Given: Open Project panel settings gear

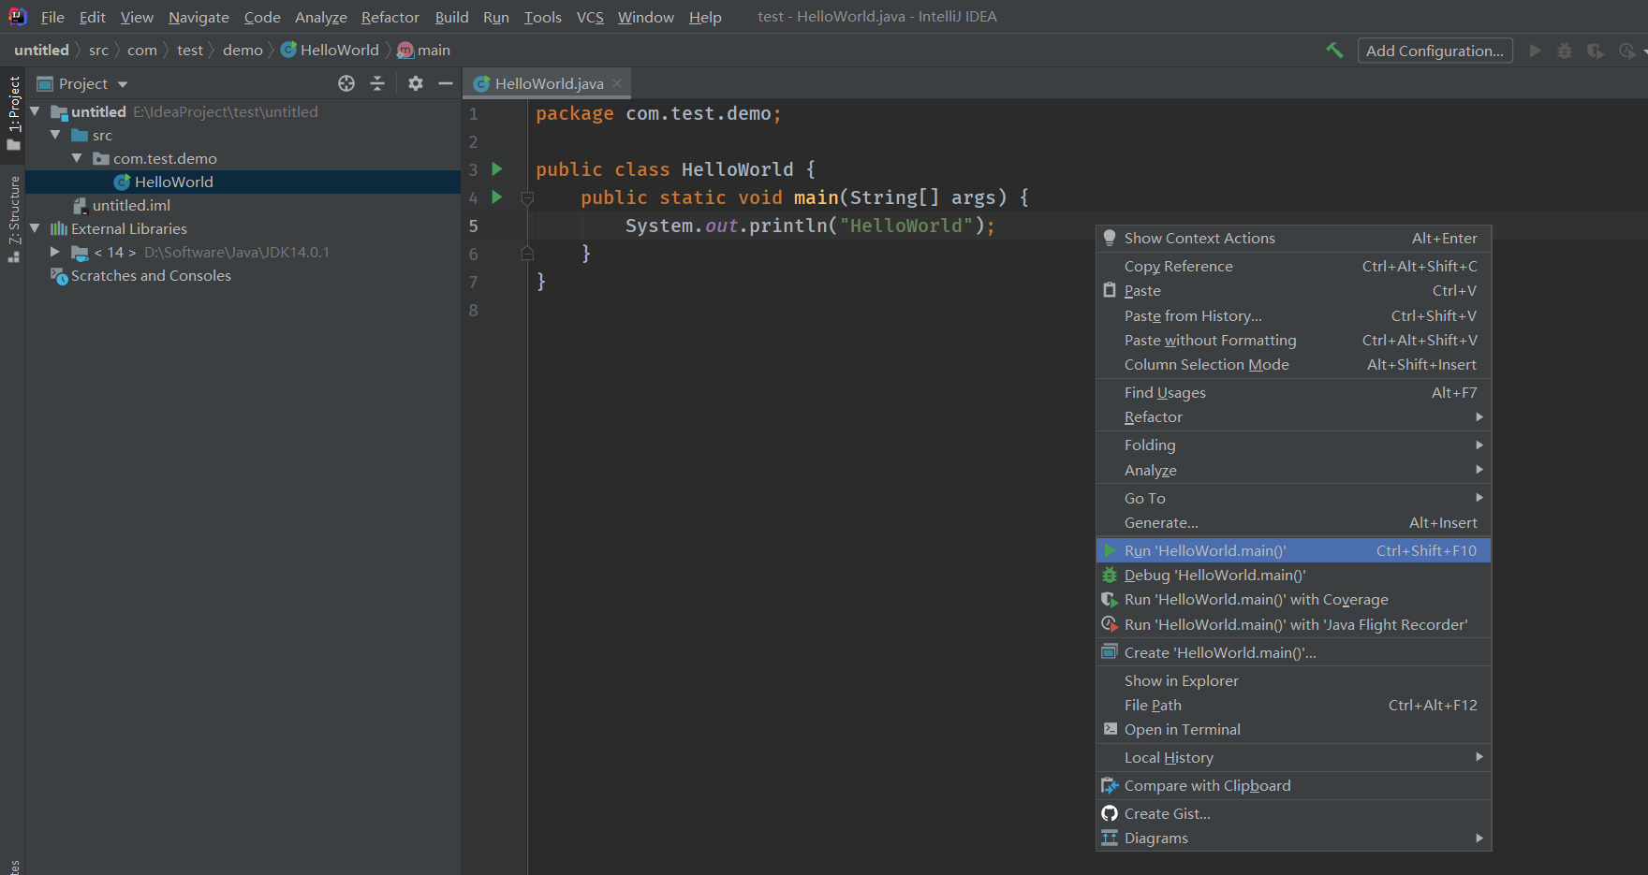Looking at the screenshot, I should 416,83.
